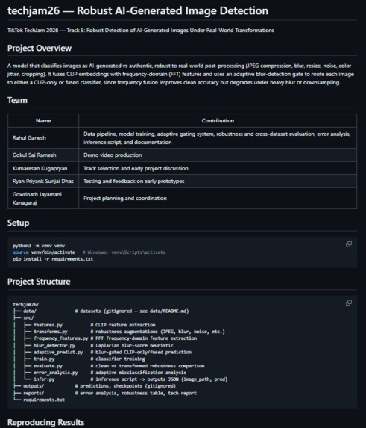Copy the Setup code block
This screenshot has width=366, height=428.
(349, 244)
